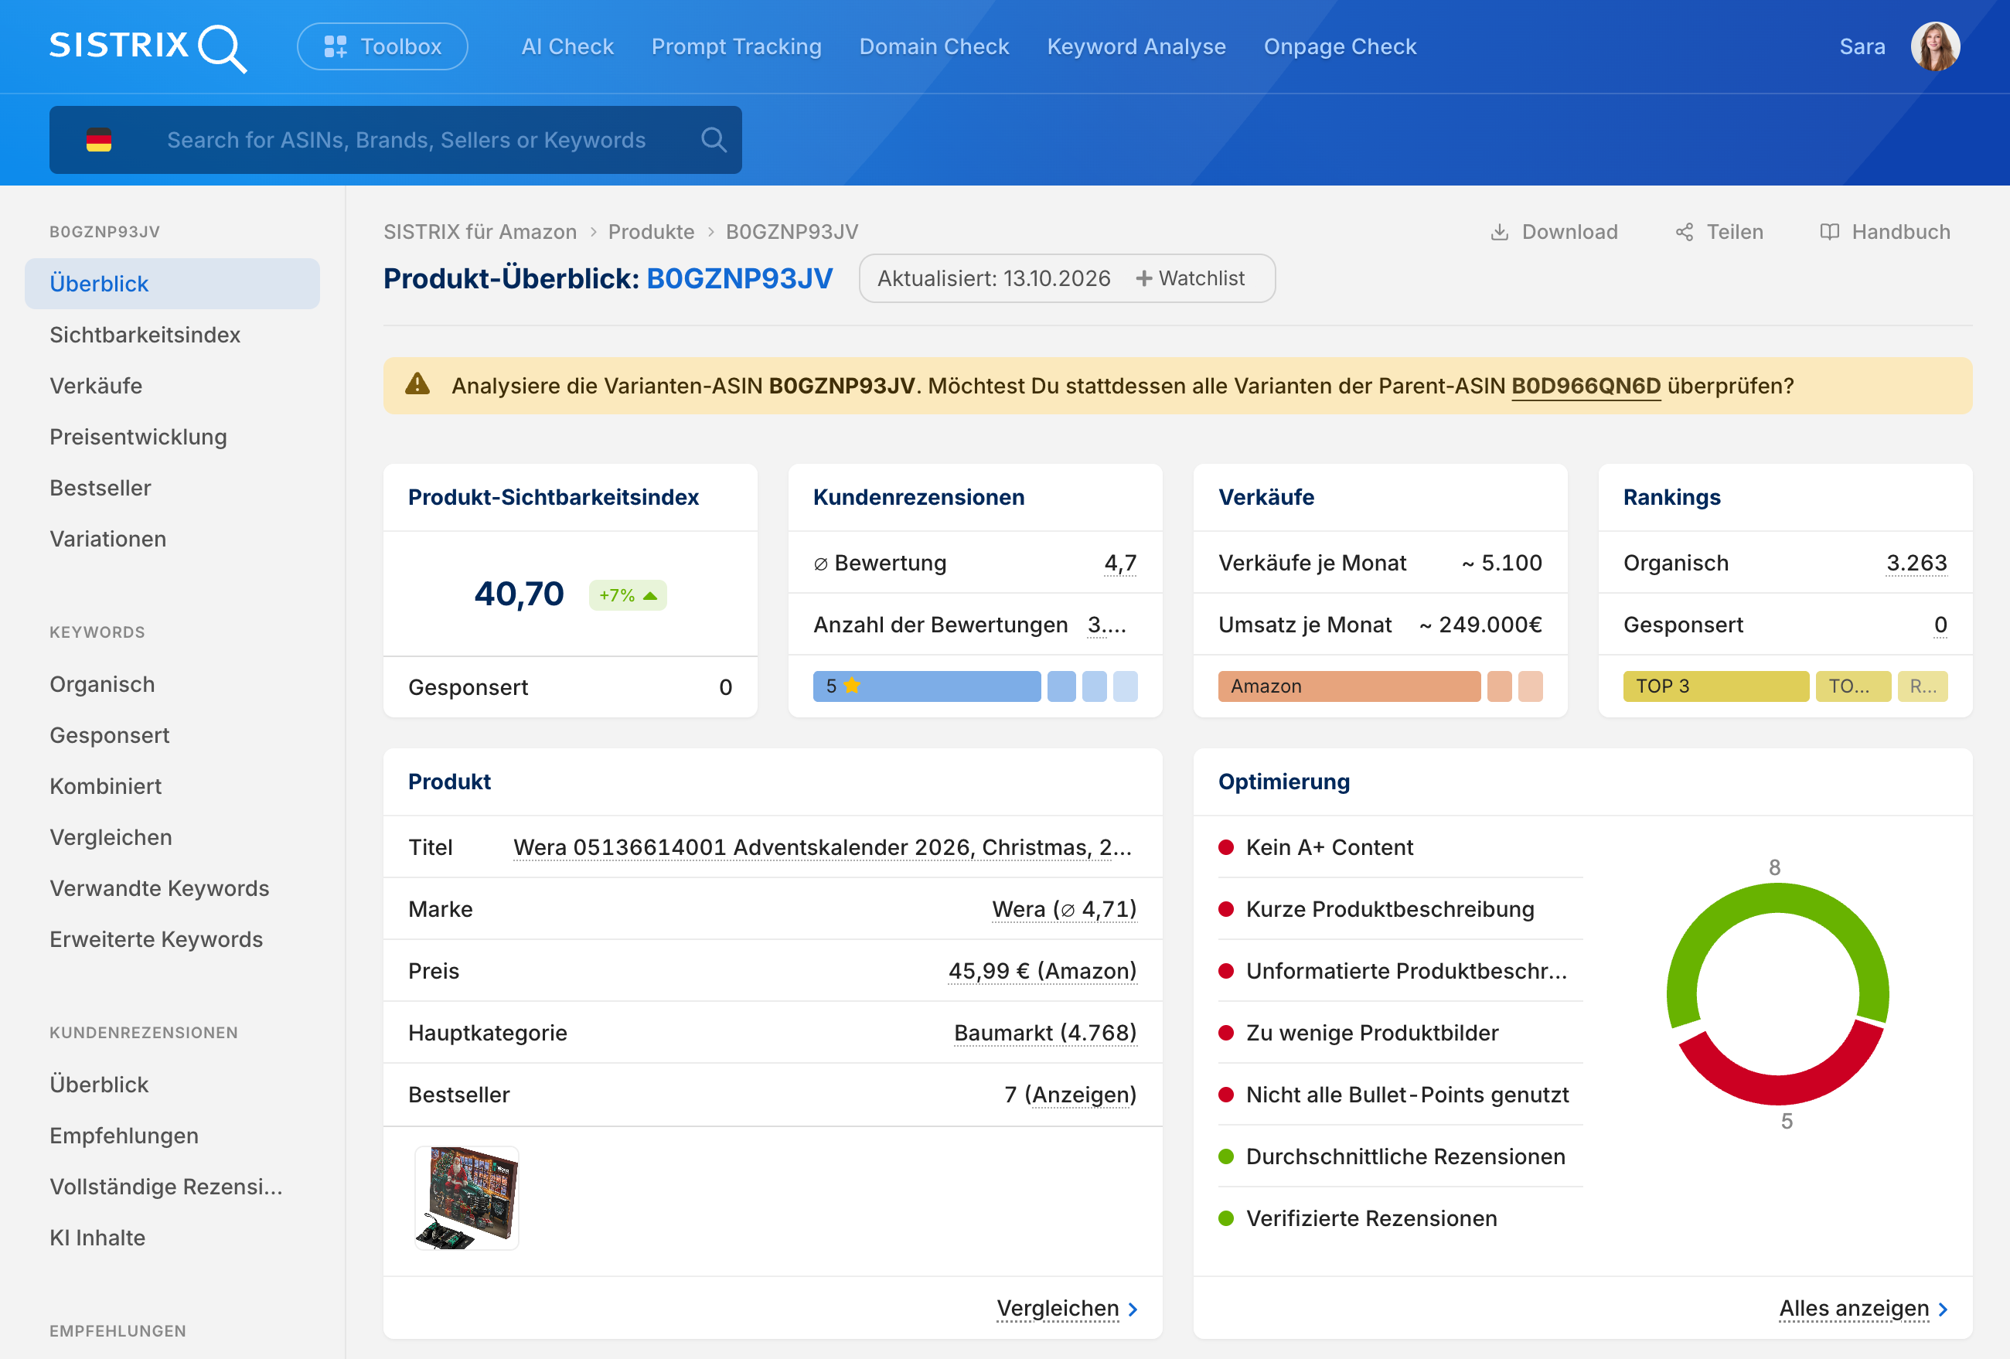
Task: Click the warning triangle icon
Action: click(417, 385)
